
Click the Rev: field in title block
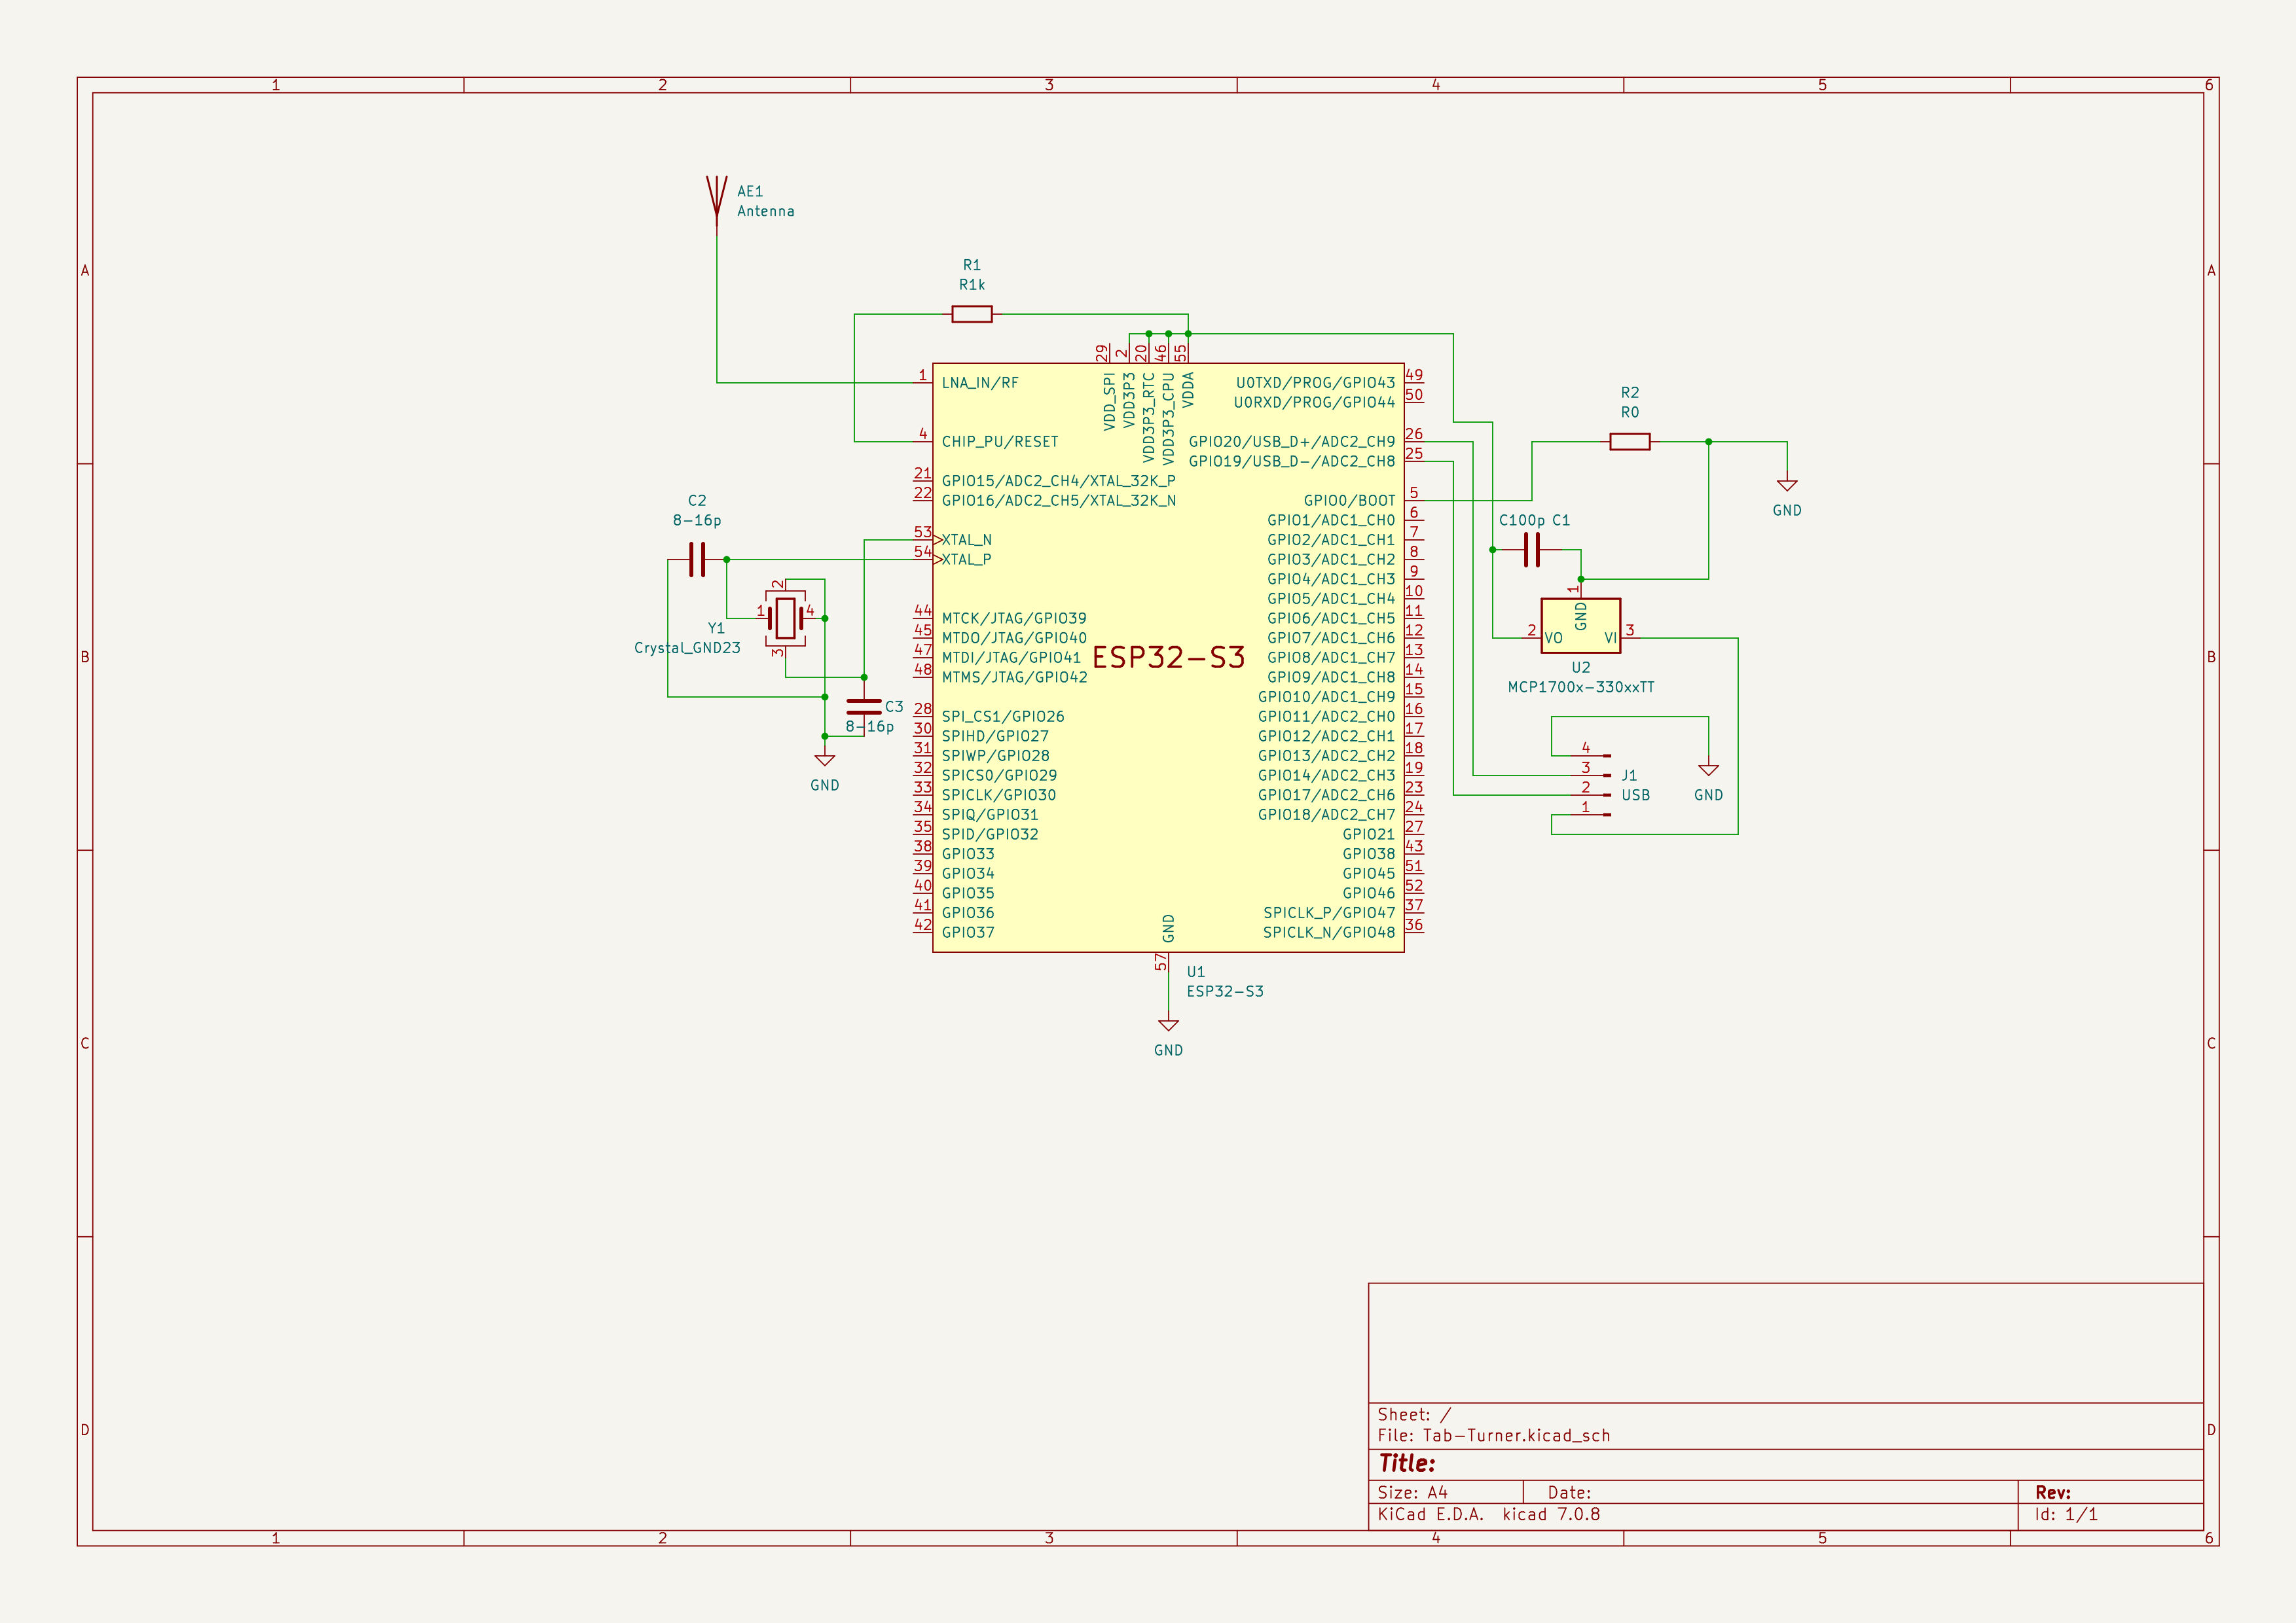(x=2052, y=1492)
